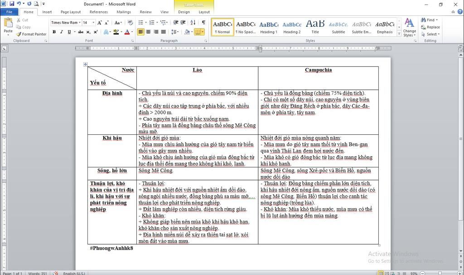464x275 pixels.
Task: Click the Replace button
Action: coord(430,27)
